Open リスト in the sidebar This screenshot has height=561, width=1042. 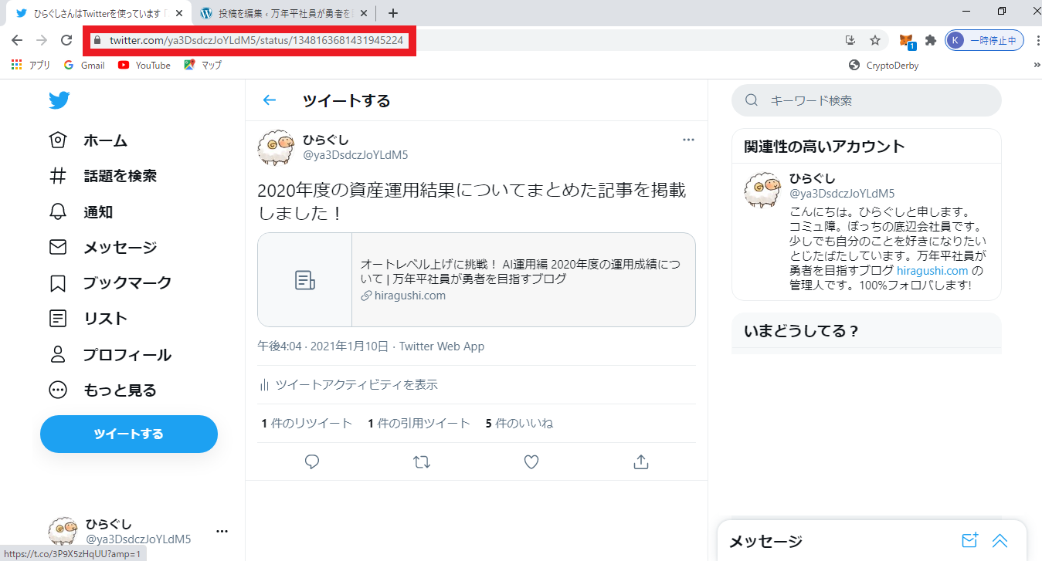point(88,319)
